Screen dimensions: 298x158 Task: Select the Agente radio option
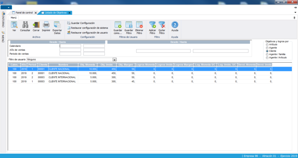click(267, 48)
